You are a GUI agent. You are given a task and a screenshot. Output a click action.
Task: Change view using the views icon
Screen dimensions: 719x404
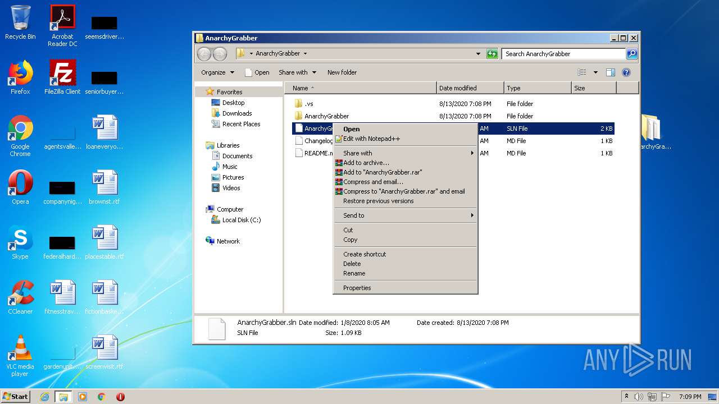point(582,72)
